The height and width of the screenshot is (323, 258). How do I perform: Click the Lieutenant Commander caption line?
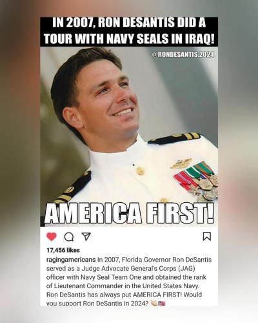click(x=123, y=286)
